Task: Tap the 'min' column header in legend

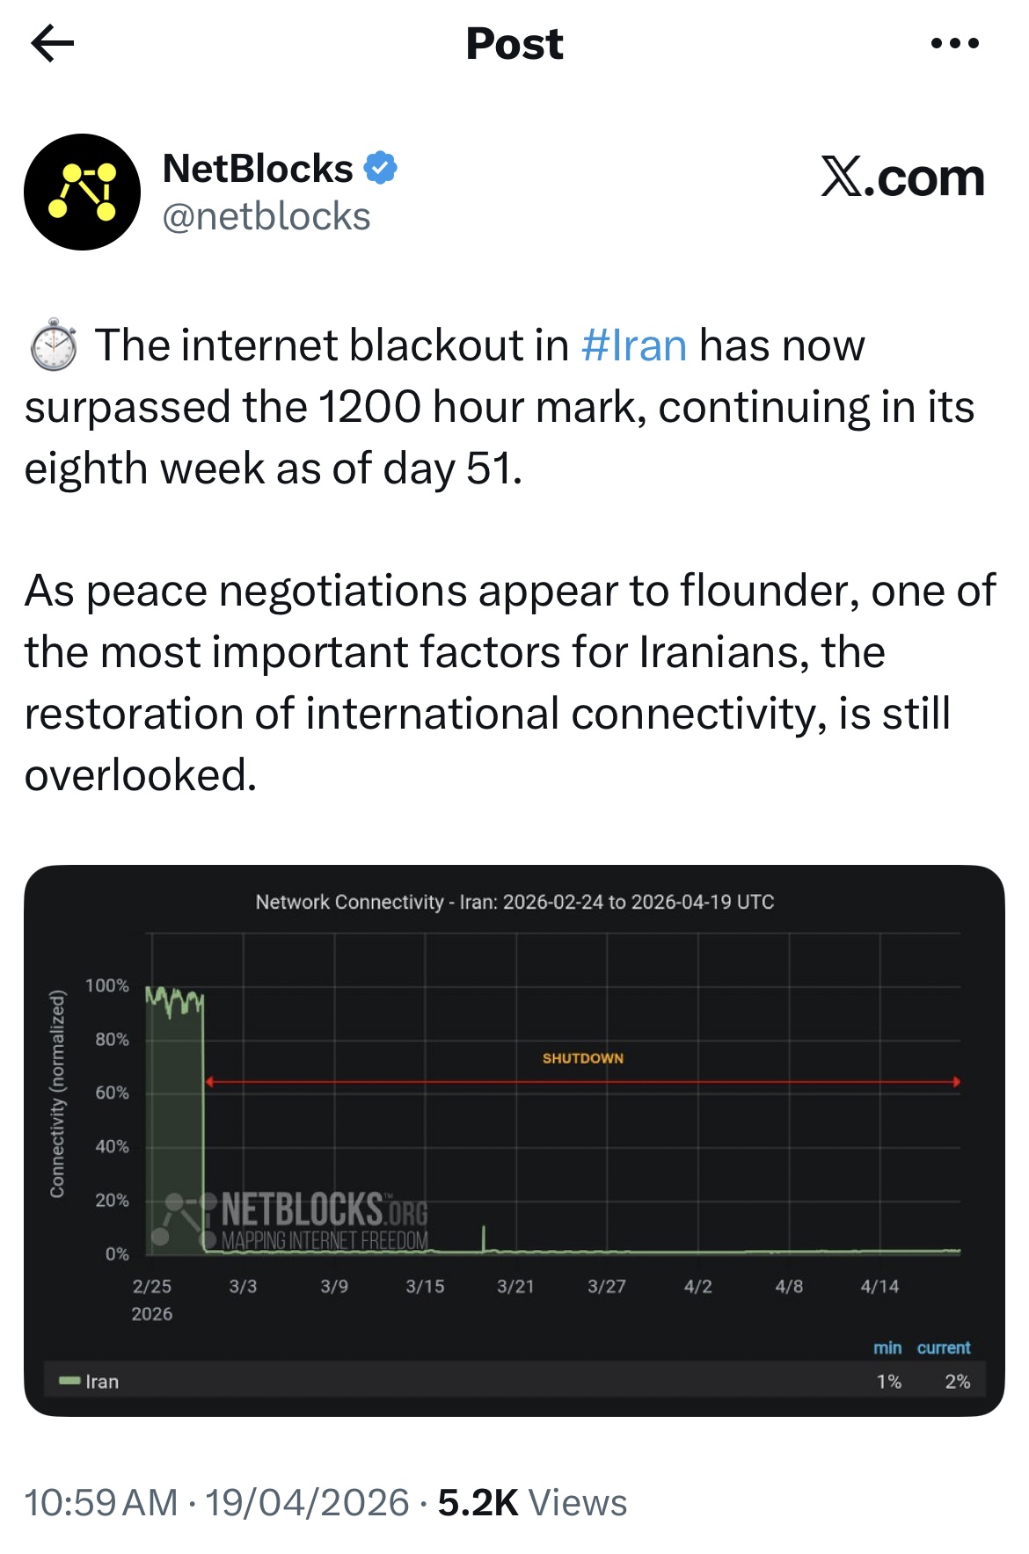Action: click(x=887, y=1347)
